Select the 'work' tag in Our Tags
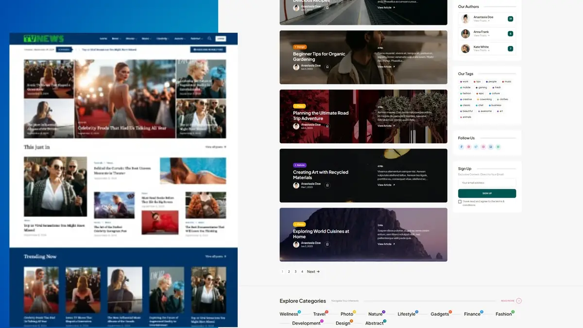 464,82
